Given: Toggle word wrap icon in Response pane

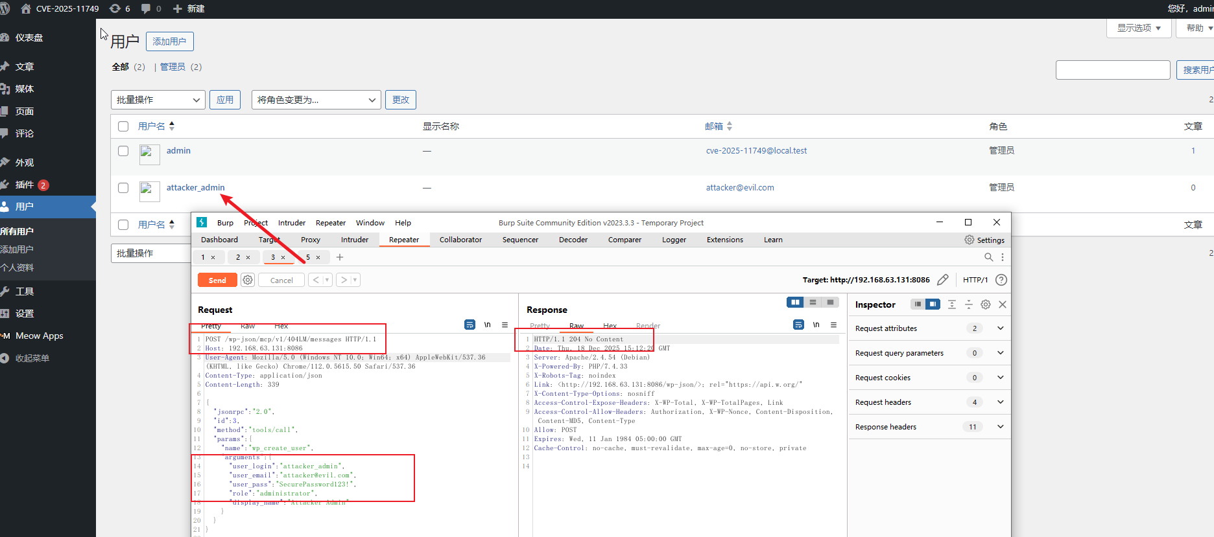Looking at the screenshot, I should point(798,325).
